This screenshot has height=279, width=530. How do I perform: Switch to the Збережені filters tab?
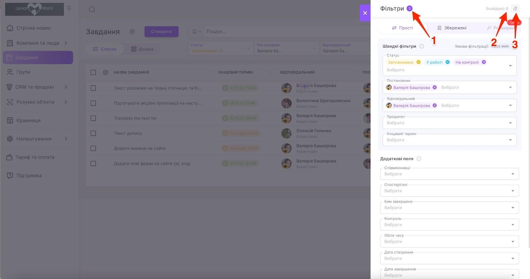pyautogui.click(x=452, y=28)
